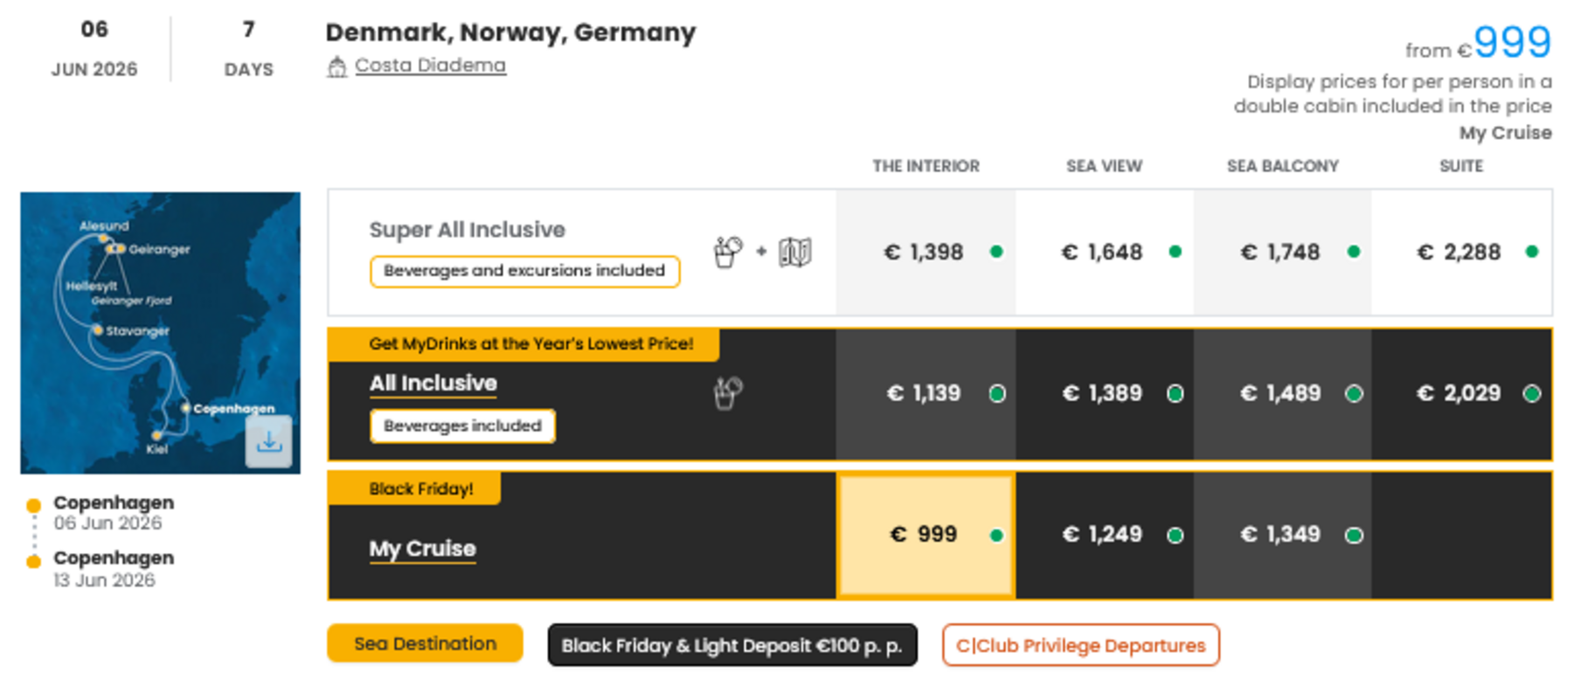Open C|Club Privilege Departures tag

click(1080, 646)
